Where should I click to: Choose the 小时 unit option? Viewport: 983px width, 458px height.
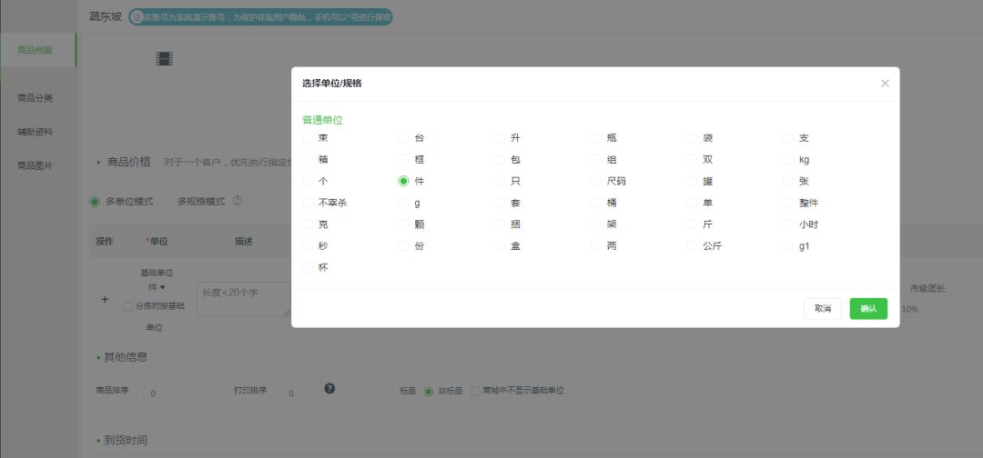point(788,224)
